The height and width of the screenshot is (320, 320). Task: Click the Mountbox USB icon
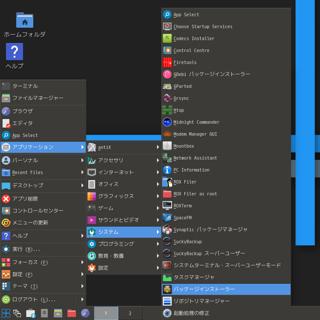[x=167, y=146]
